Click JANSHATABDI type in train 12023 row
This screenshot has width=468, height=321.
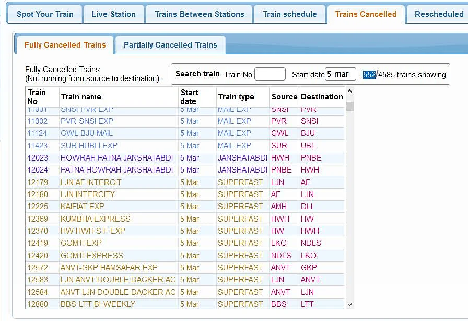tap(242, 158)
